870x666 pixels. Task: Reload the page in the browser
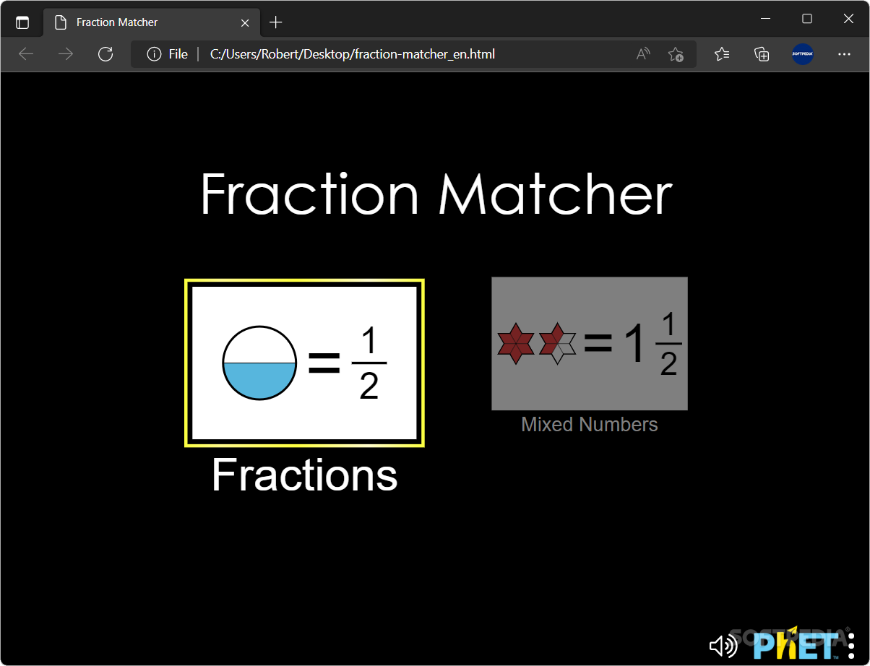(105, 54)
